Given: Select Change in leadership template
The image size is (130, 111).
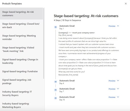Looking at the screenshot, I should click(x=22, y=61).
